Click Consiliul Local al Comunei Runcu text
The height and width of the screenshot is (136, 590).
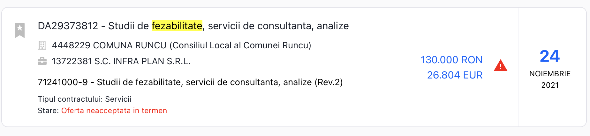pos(240,45)
